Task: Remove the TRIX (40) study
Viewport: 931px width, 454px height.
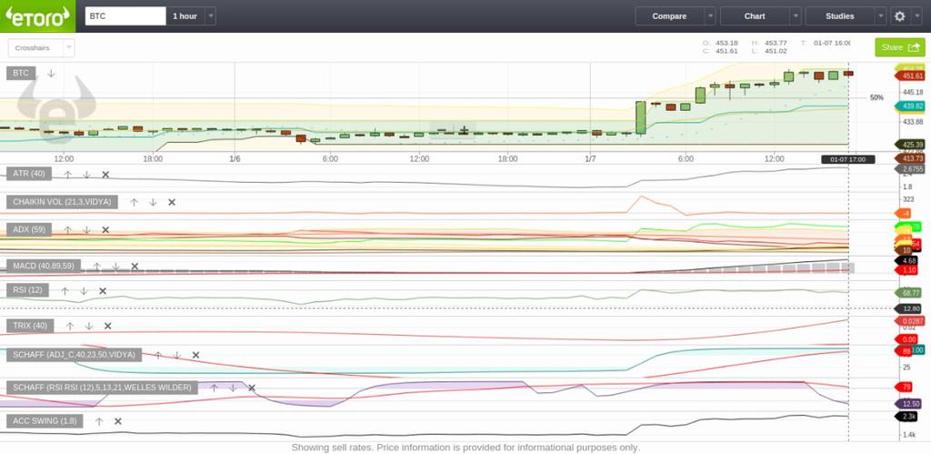Action: (x=107, y=326)
